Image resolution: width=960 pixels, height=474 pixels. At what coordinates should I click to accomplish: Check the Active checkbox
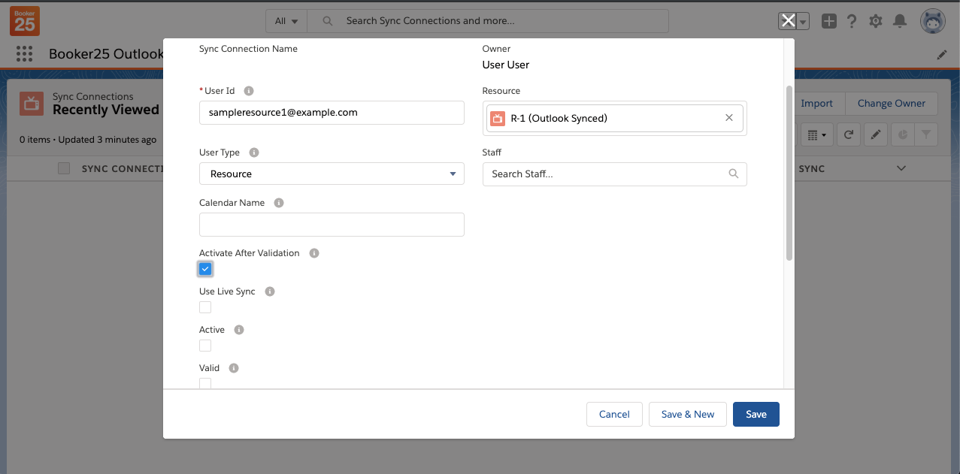click(205, 346)
